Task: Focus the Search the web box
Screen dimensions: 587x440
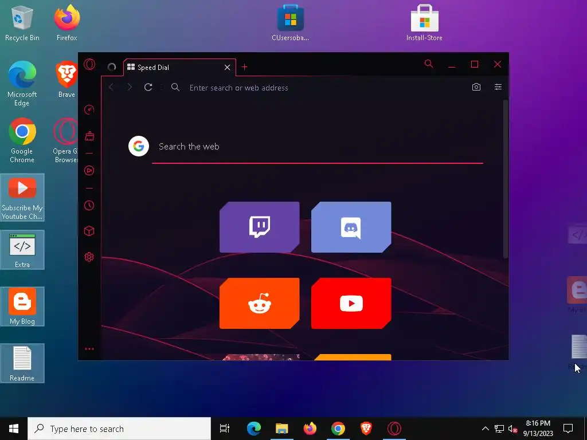Action: 318,147
